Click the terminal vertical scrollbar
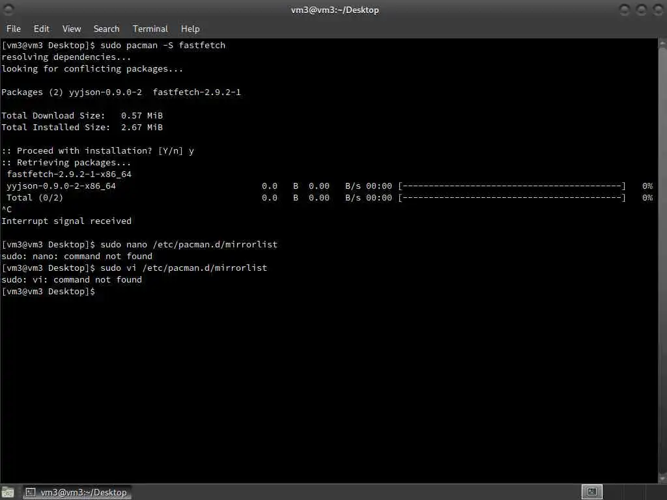The height and width of the screenshot is (500, 667). pyautogui.click(x=662, y=260)
